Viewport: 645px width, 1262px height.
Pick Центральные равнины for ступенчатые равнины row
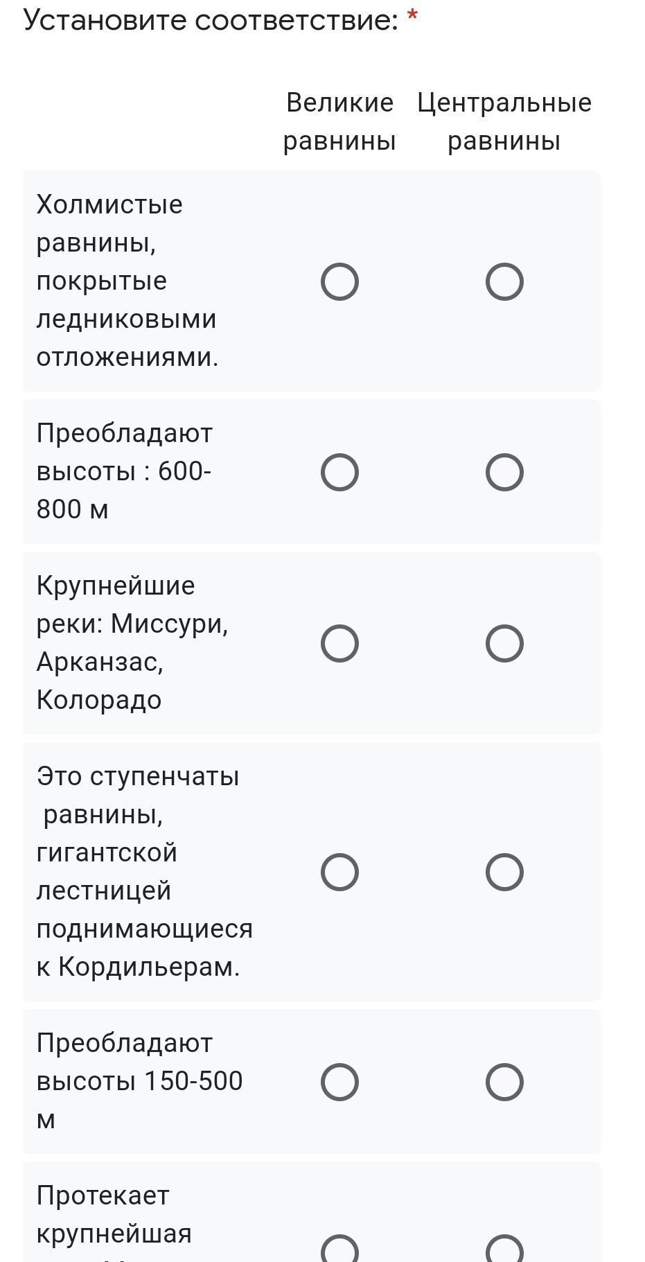[504, 872]
